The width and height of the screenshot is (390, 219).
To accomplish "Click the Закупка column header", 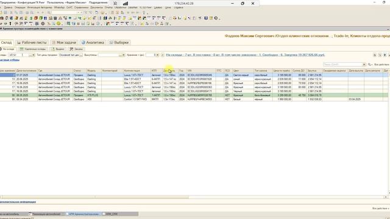I will [314, 71].
